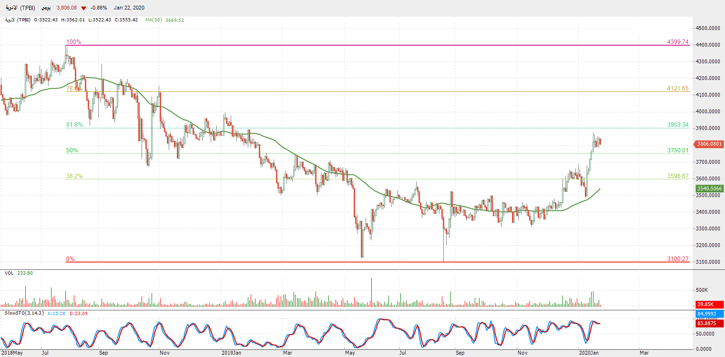Click the 3200.0000 price axis label
This screenshot has height=357, width=725.
709,245
